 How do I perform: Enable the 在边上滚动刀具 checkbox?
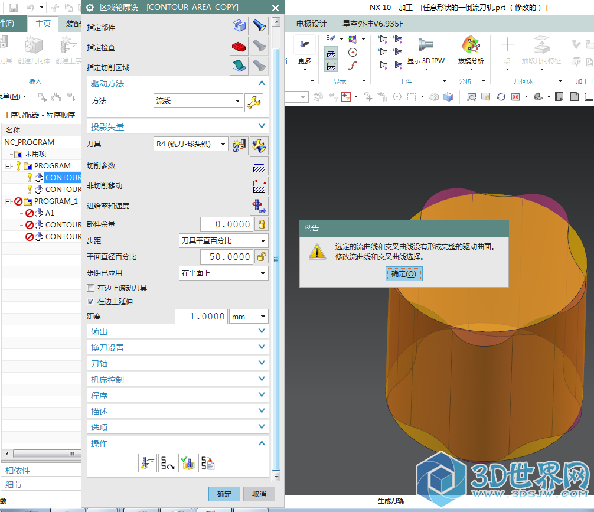coord(90,288)
